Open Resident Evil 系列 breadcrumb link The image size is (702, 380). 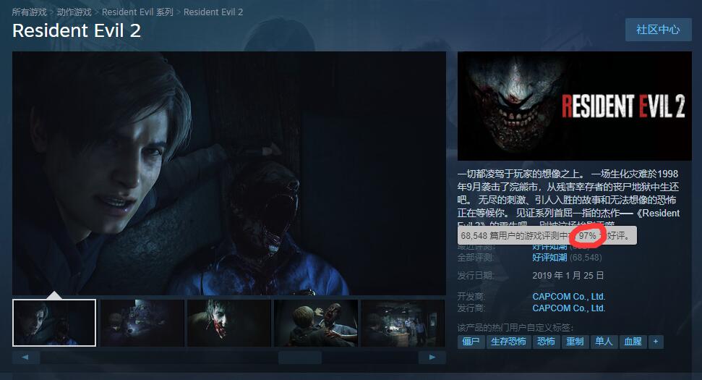coord(137,12)
